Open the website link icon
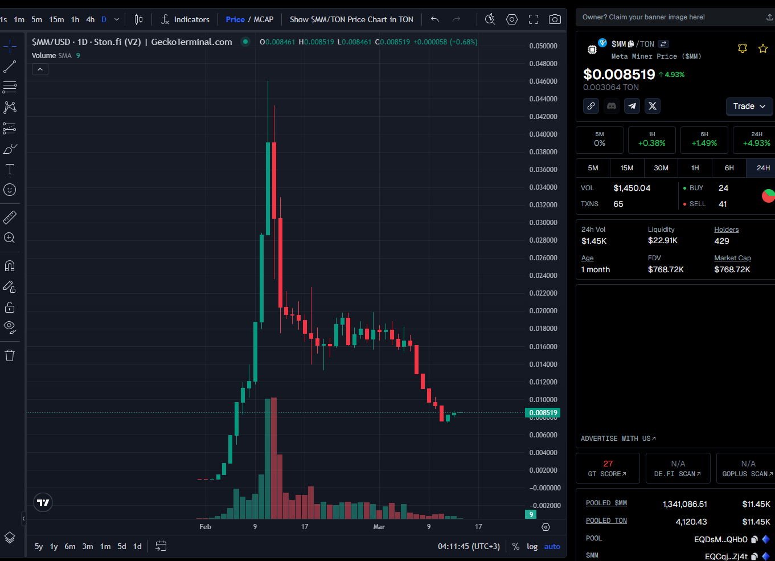 591,106
